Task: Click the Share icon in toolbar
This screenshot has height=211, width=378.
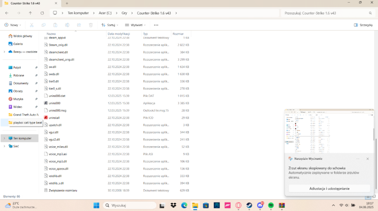Action: 79,25
